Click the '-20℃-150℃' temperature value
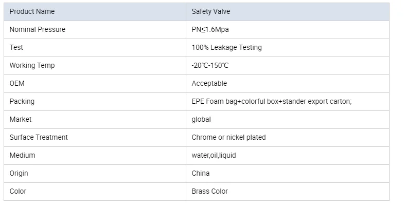The height and width of the screenshot is (206, 406). pos(210,65)
